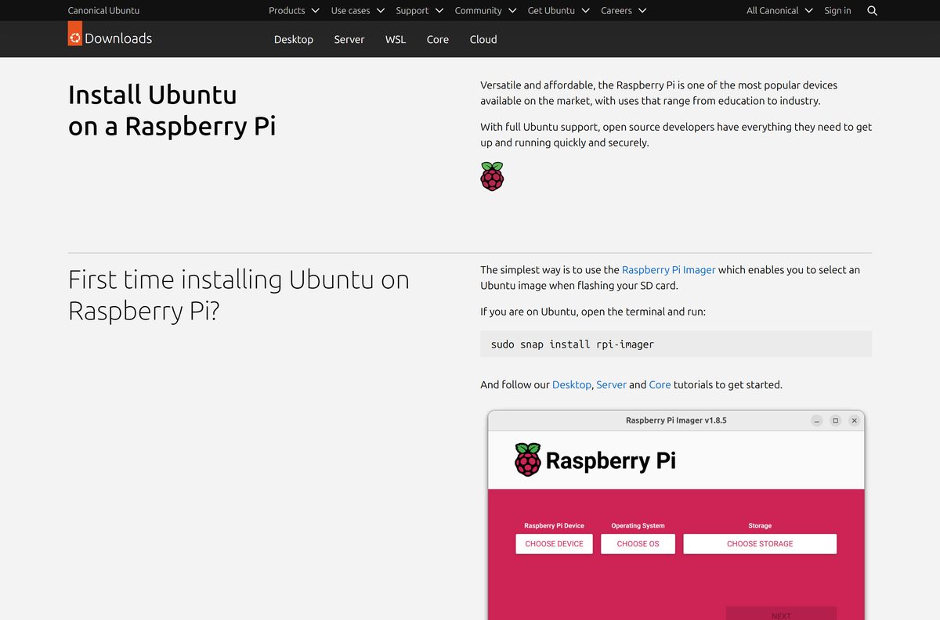Click the search magnifier icon
The image size is (940, 620).
coord(873,11)
